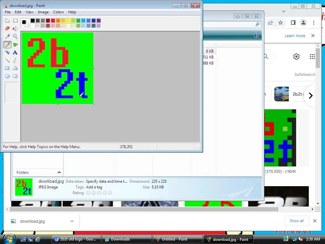This screenshot has width=325, height=244.
Task: Open the Windows Start menu
Action: 9,239
